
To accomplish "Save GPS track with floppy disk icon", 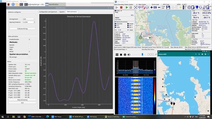I will click(x=168, y=7).
